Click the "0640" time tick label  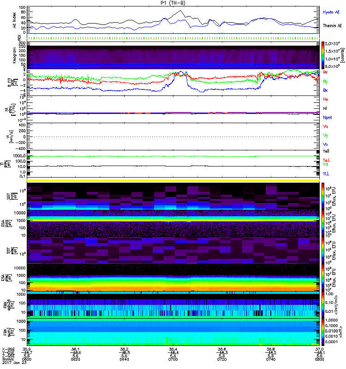[124, 359]
